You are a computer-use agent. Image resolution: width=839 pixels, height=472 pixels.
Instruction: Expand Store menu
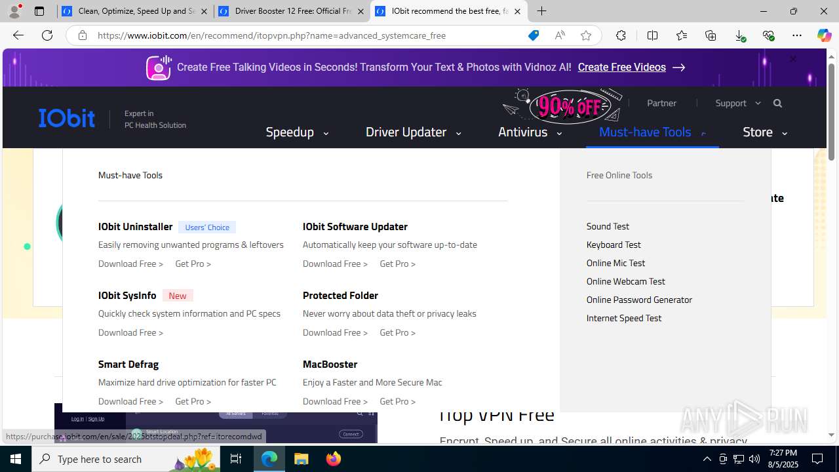click(x=765, y=132)
